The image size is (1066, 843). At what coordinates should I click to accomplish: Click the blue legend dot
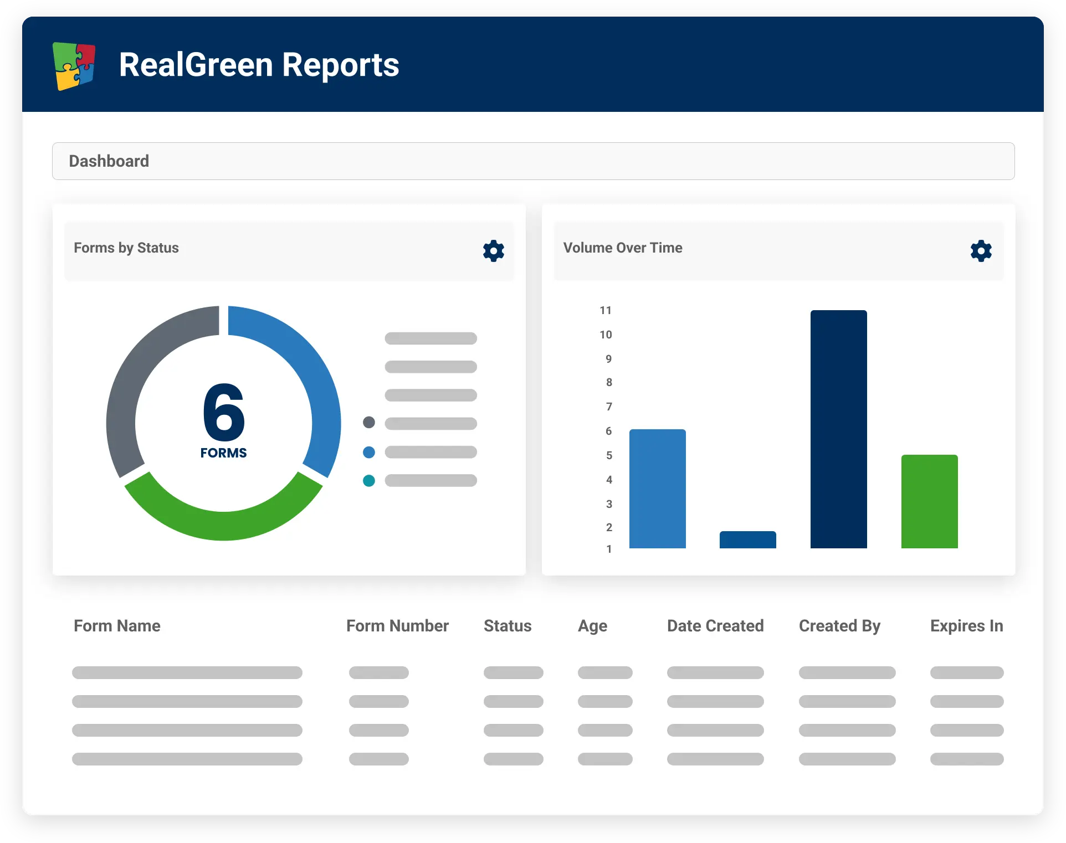369,452
